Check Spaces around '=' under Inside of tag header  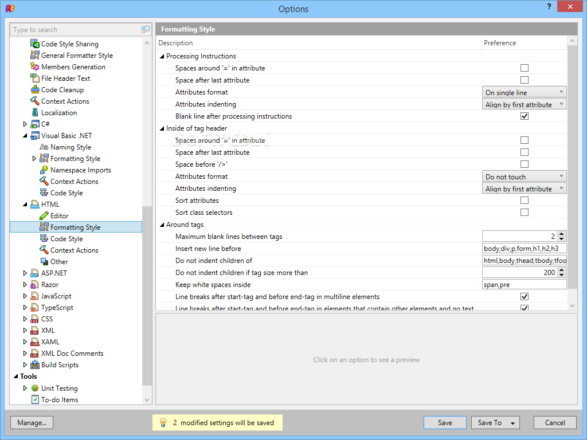tap(525, 140)
